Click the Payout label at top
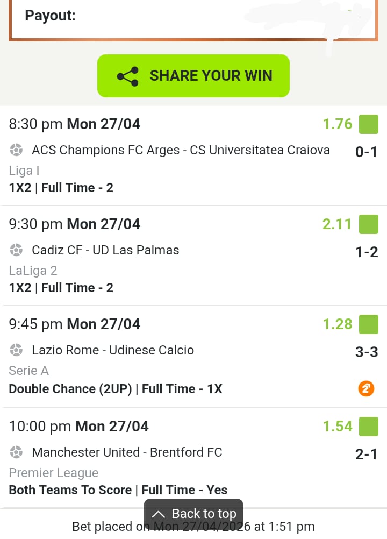Viewport: 387px width, 539px height. coord(51,16)
